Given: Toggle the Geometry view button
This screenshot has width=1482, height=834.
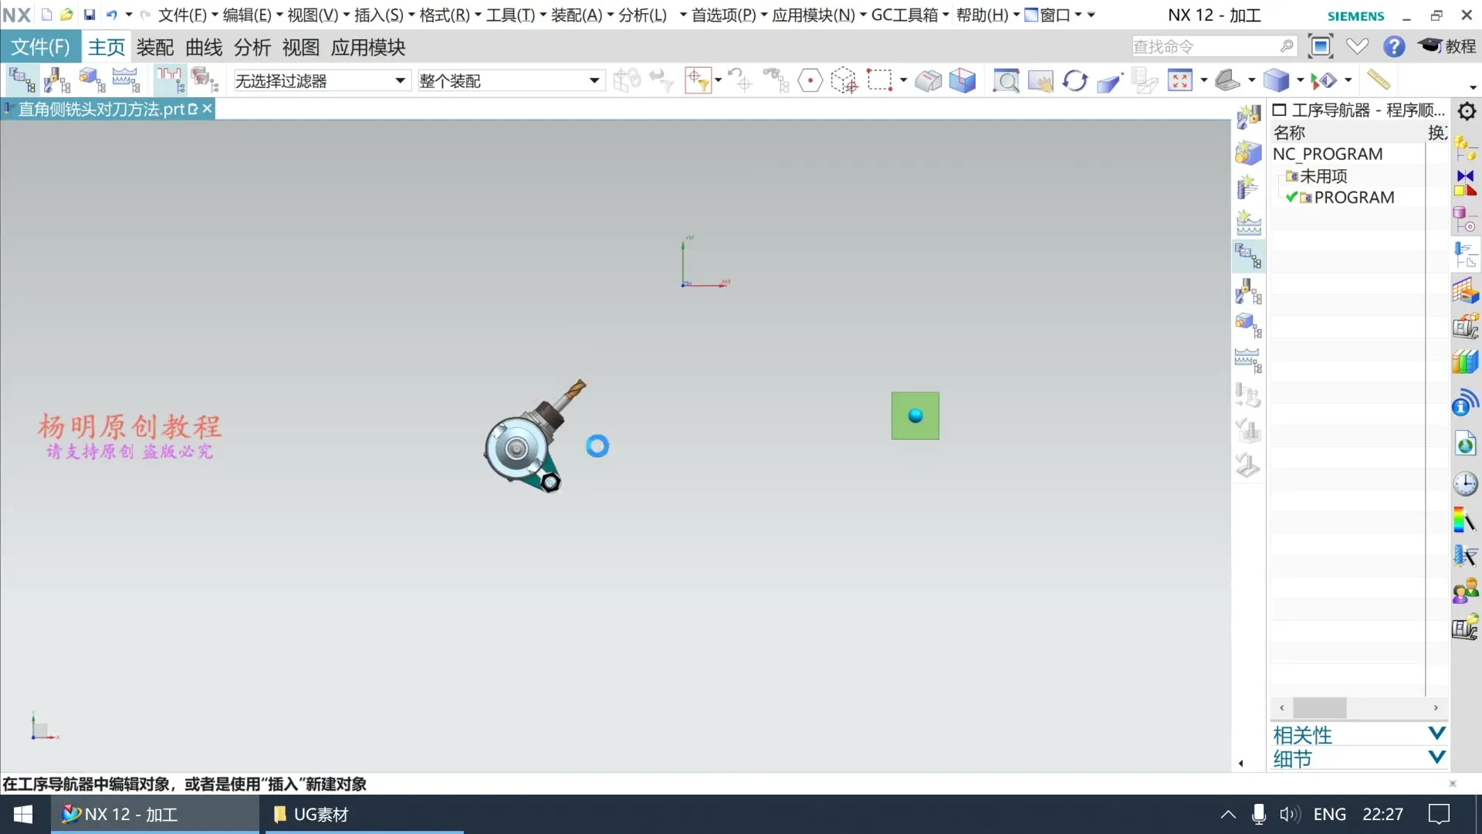Looking at the screenshot, I should (91, 80).
